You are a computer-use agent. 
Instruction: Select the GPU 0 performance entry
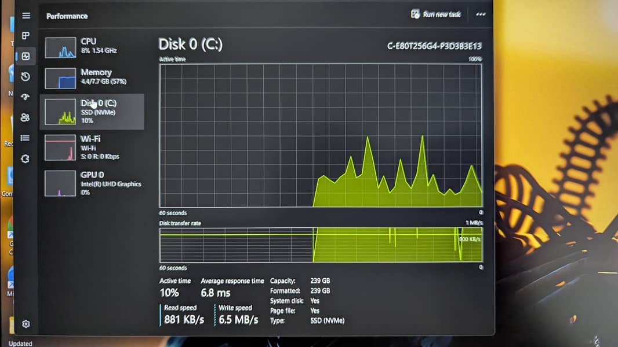(x=92, y=183)
